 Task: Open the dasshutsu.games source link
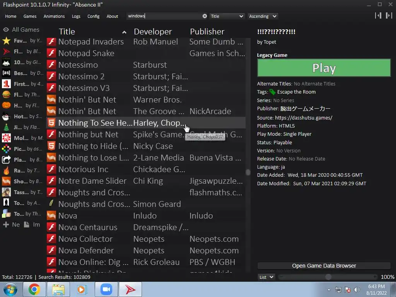304,118
